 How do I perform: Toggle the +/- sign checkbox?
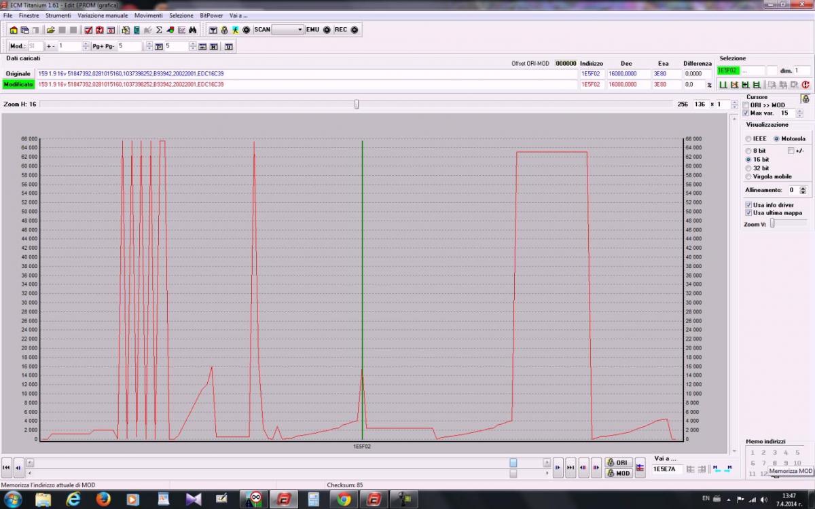click(x=791, y=151)
